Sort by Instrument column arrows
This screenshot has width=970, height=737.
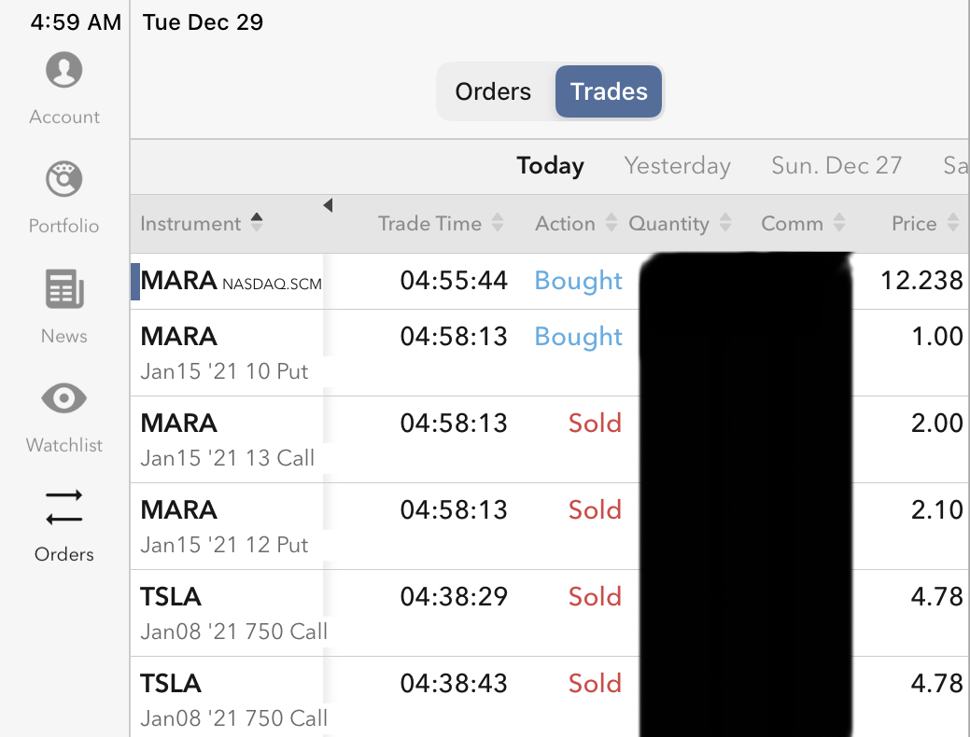[x=257, y=223]
